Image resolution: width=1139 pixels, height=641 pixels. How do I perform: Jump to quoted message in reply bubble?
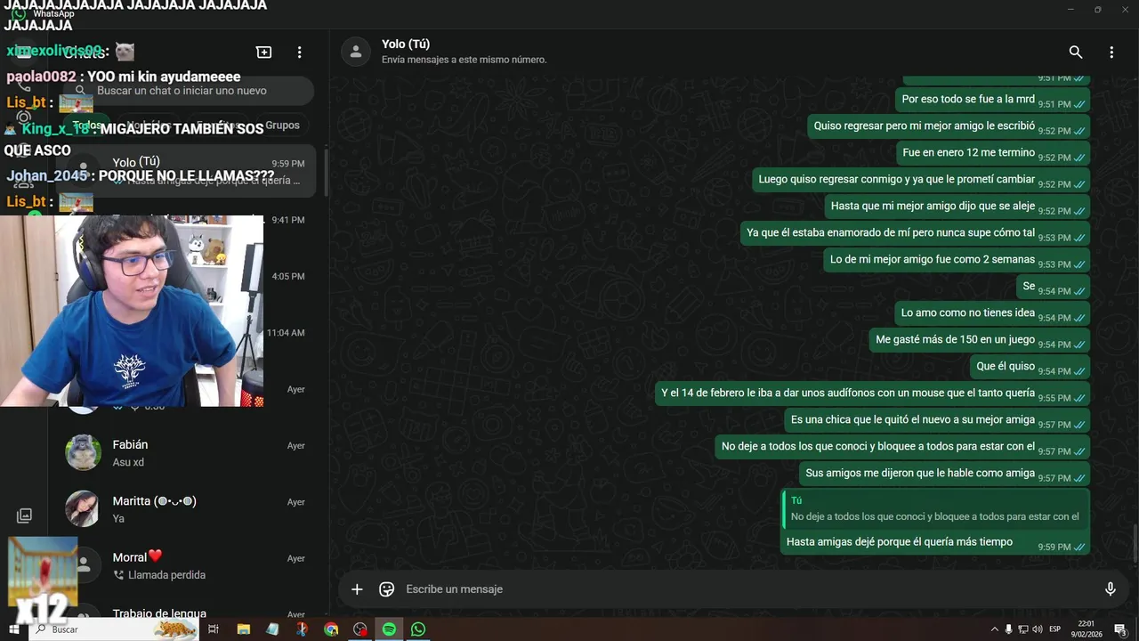coord(935,509)
